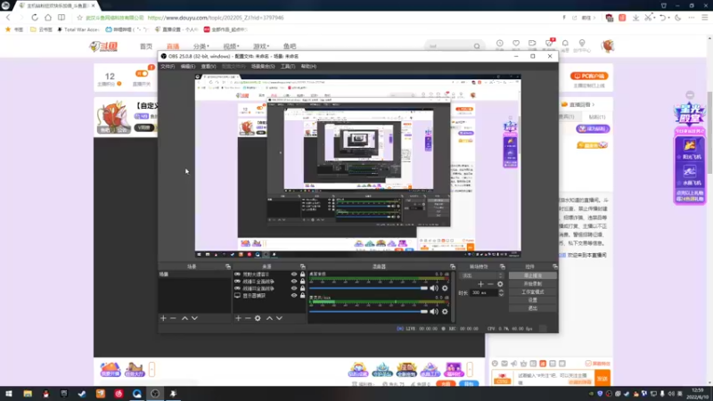Open desktop audio mixer settings gear

445,288
